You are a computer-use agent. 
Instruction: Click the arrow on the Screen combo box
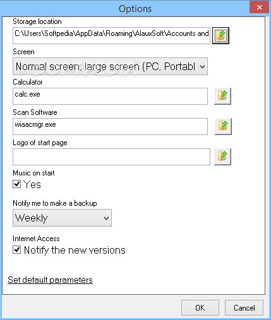point(202,67)
